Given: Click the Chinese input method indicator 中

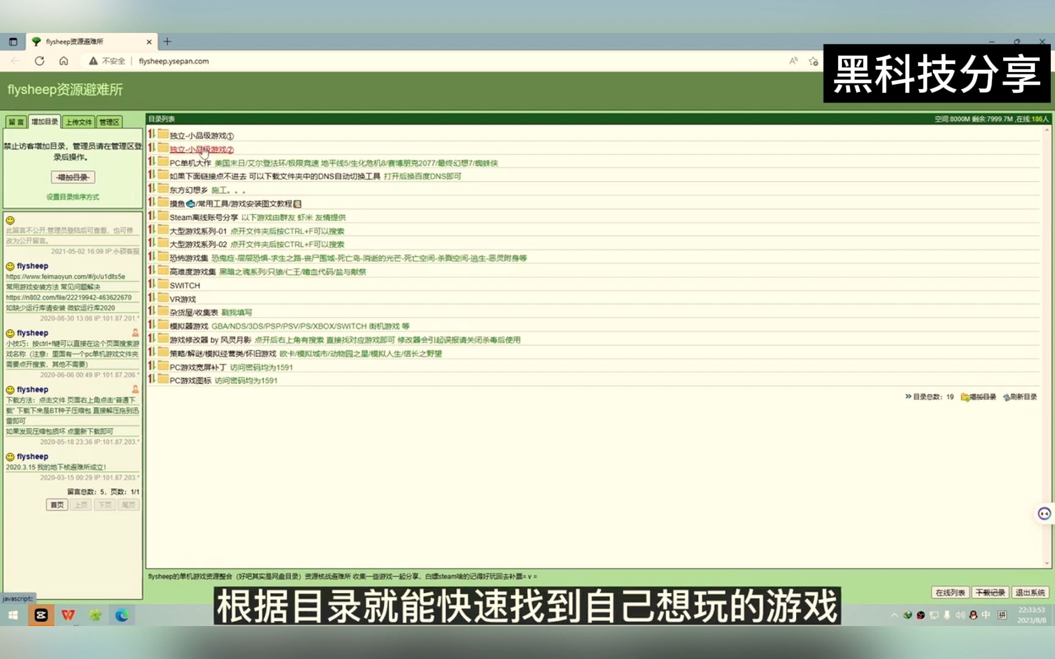Looking at the screenshot, I should coord(986,615).
